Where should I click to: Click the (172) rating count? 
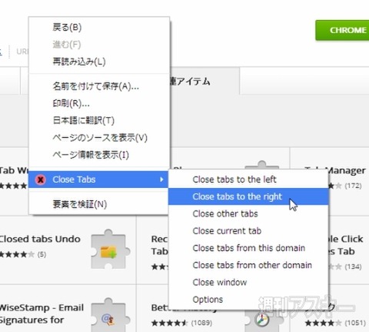click(353, 186)
